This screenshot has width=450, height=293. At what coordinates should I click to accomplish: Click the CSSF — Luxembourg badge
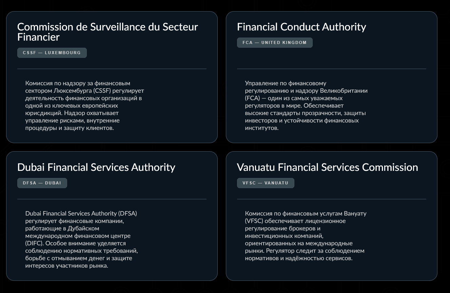pyautogui.click(x=52, y=53)
